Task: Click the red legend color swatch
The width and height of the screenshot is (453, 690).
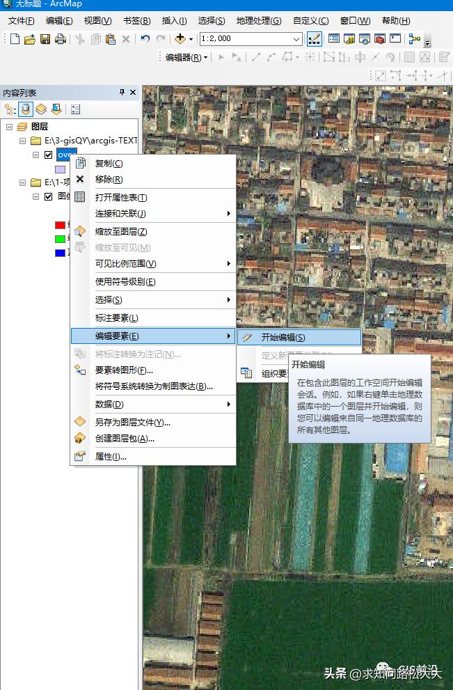Action: tap(61, 225)
